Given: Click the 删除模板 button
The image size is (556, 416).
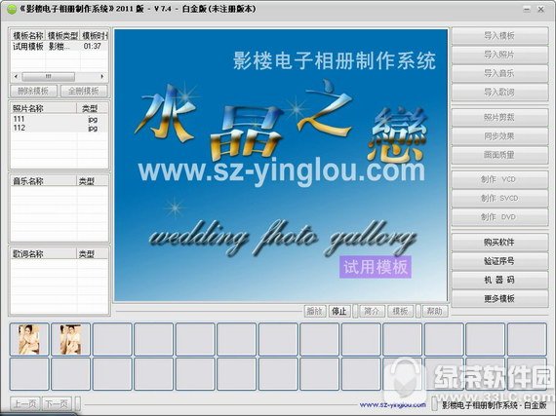Looking at the screenshot, I should coord(33,91).
